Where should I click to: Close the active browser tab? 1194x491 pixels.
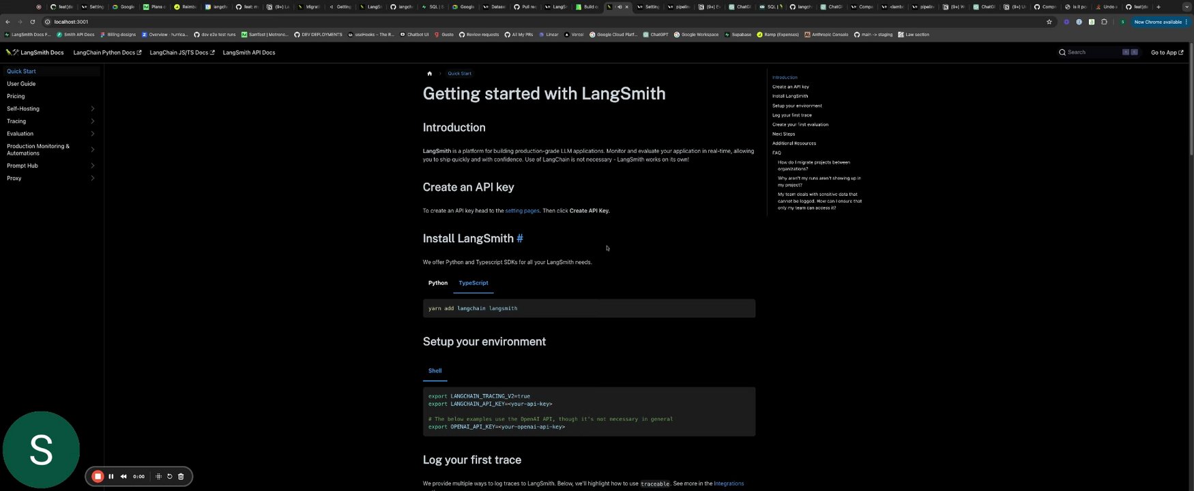[x=627, y=7]
